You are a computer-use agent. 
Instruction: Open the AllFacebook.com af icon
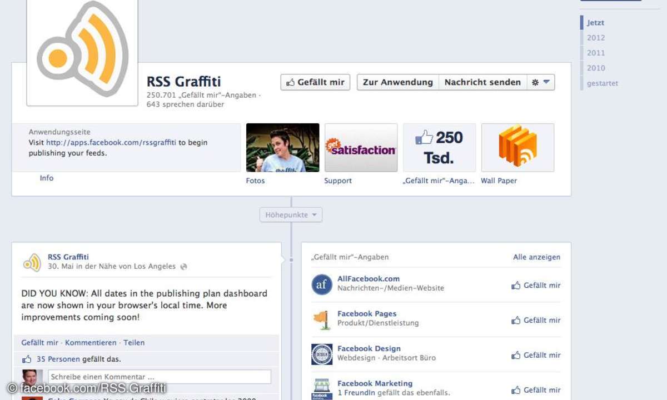click(x=322, y=284)
